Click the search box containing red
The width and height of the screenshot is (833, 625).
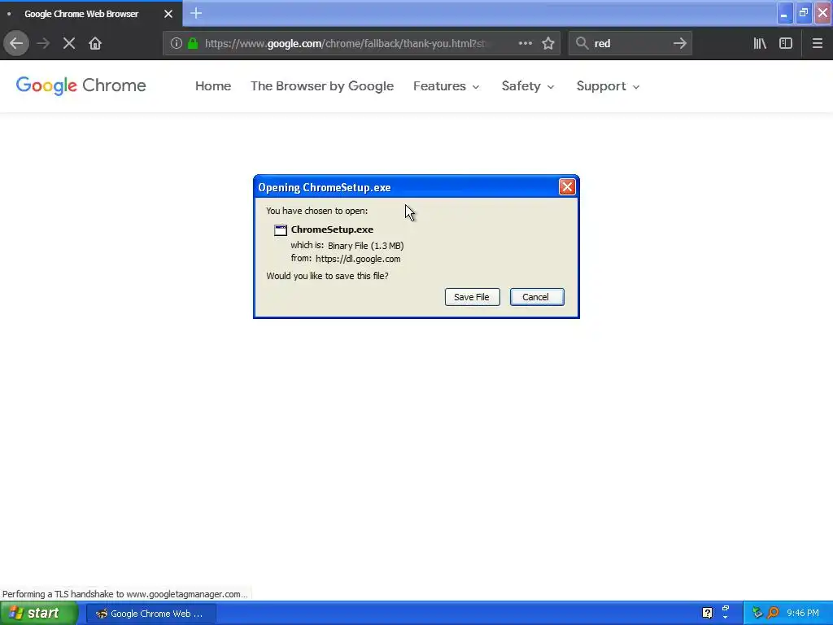pyautogui.click(x=630, y=43)
